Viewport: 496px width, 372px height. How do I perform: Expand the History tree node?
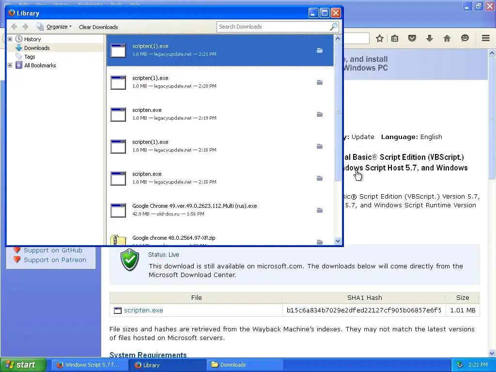click(10, 39)
